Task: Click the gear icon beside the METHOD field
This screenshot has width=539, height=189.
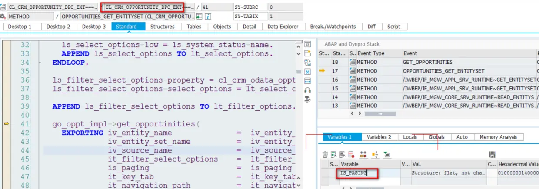Action: [3, 17]
